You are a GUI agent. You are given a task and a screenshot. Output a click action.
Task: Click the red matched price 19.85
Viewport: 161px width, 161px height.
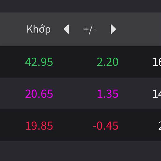point(39,126)
